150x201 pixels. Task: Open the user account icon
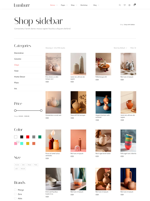click(x=129, y=5)
